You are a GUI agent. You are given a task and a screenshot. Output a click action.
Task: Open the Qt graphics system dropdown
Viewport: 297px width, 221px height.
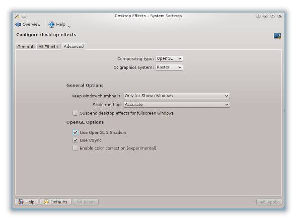[169, 67]
